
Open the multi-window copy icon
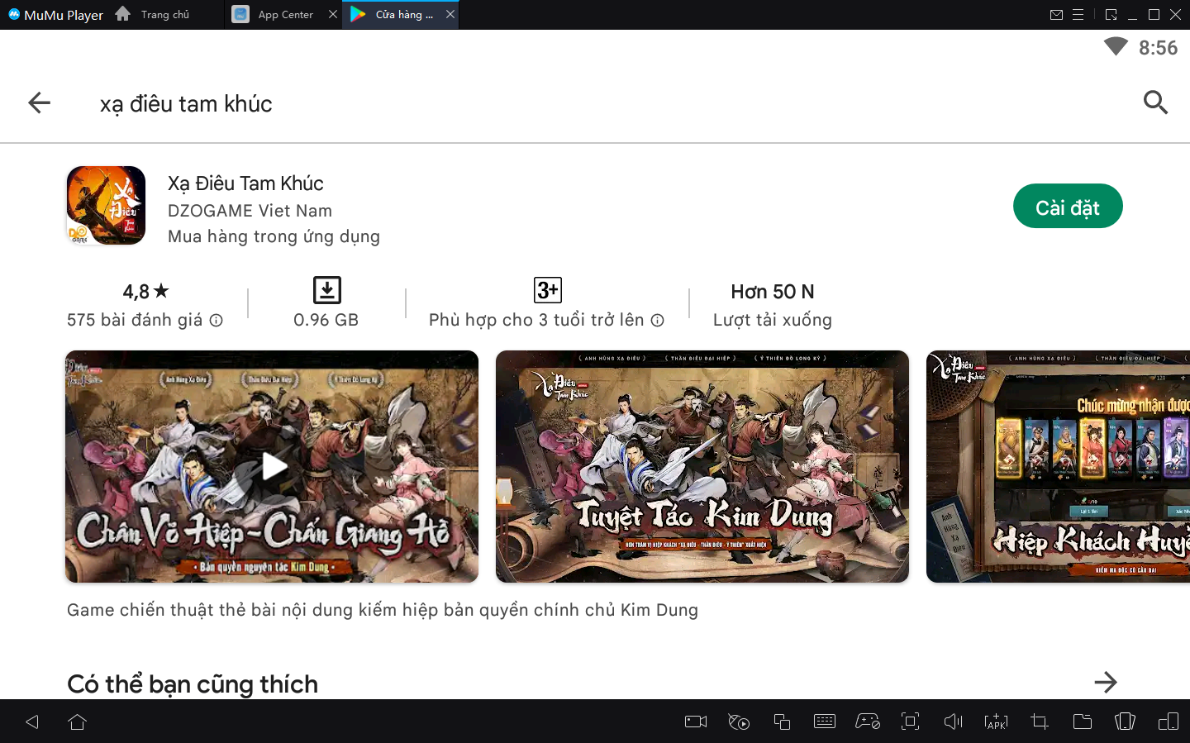(x=782, y=722)
